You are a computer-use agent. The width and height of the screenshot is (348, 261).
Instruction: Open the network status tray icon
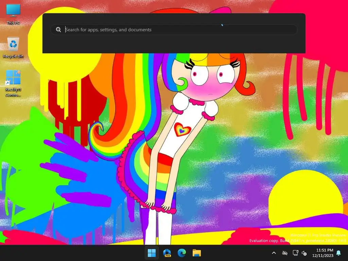(x=295, y=253)
